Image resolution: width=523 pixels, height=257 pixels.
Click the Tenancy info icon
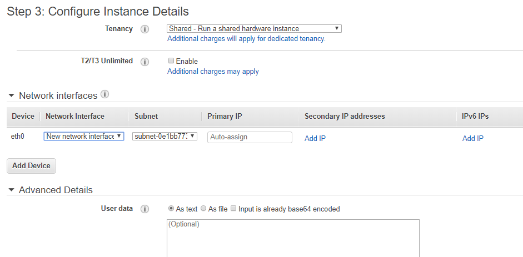click(145, 29)
